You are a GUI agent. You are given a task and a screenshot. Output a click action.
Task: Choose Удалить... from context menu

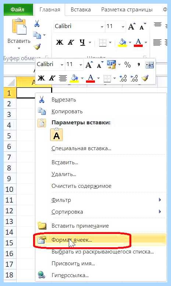coord(101,174)
